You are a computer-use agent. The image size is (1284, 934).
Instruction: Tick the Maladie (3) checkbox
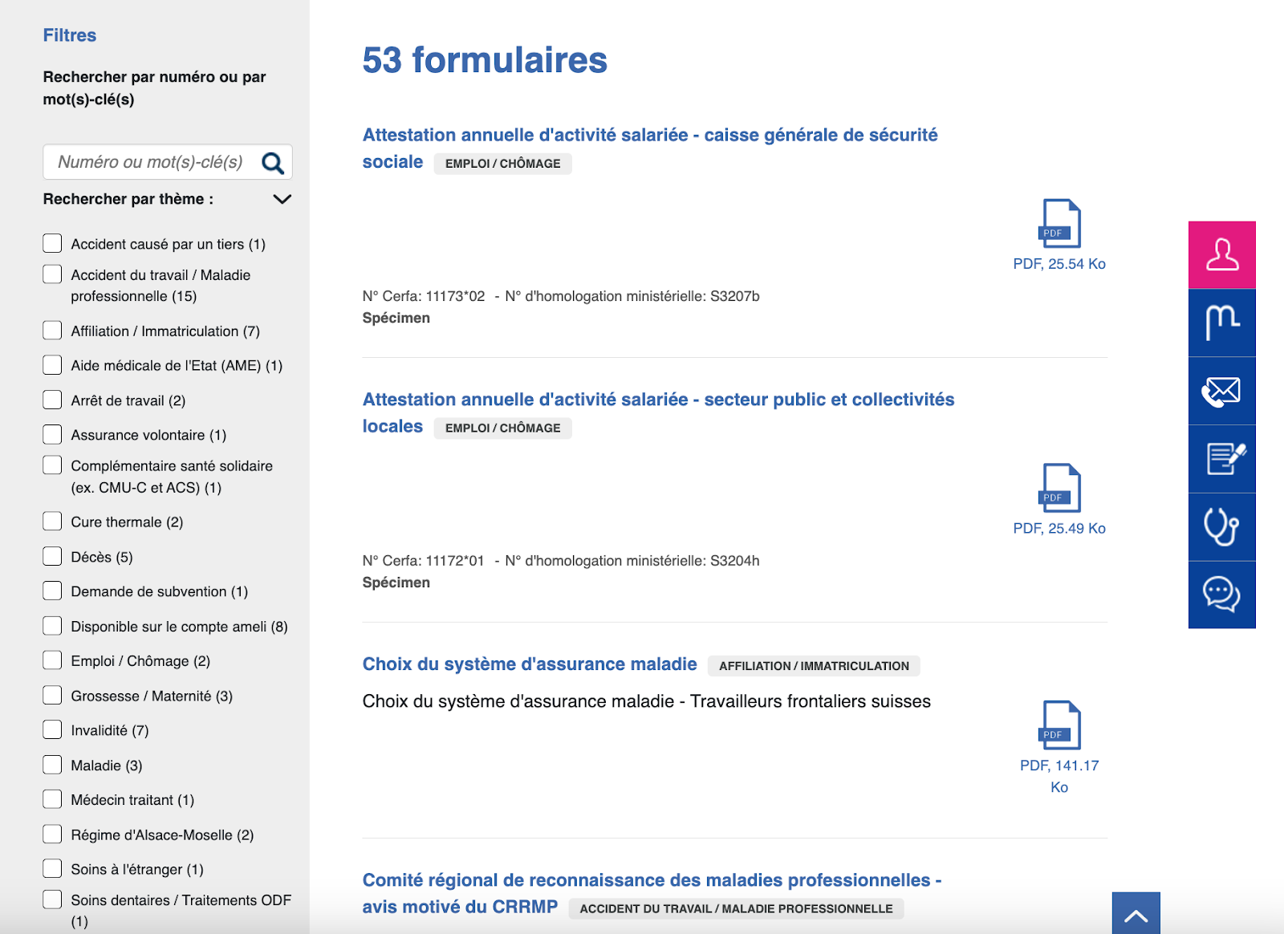[52, 765]
